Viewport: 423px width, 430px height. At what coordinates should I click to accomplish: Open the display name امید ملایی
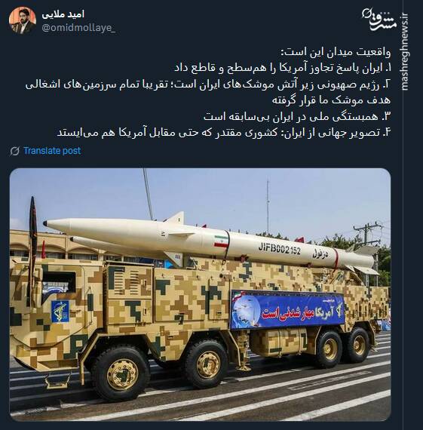tap(63, 14)
